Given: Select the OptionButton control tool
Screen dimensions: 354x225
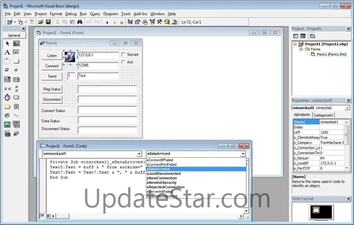Looking at the screenshot, I should [16, 70].
